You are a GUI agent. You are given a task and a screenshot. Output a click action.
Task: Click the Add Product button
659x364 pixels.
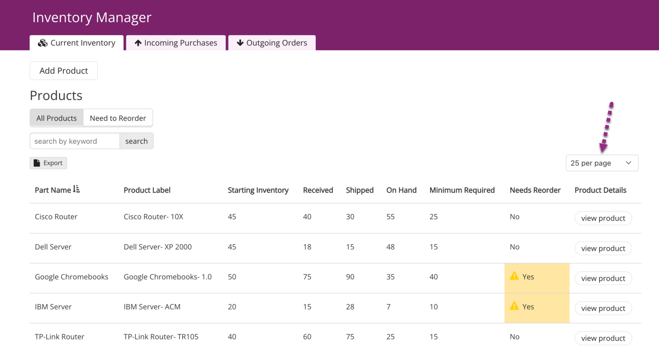[64, 71]
